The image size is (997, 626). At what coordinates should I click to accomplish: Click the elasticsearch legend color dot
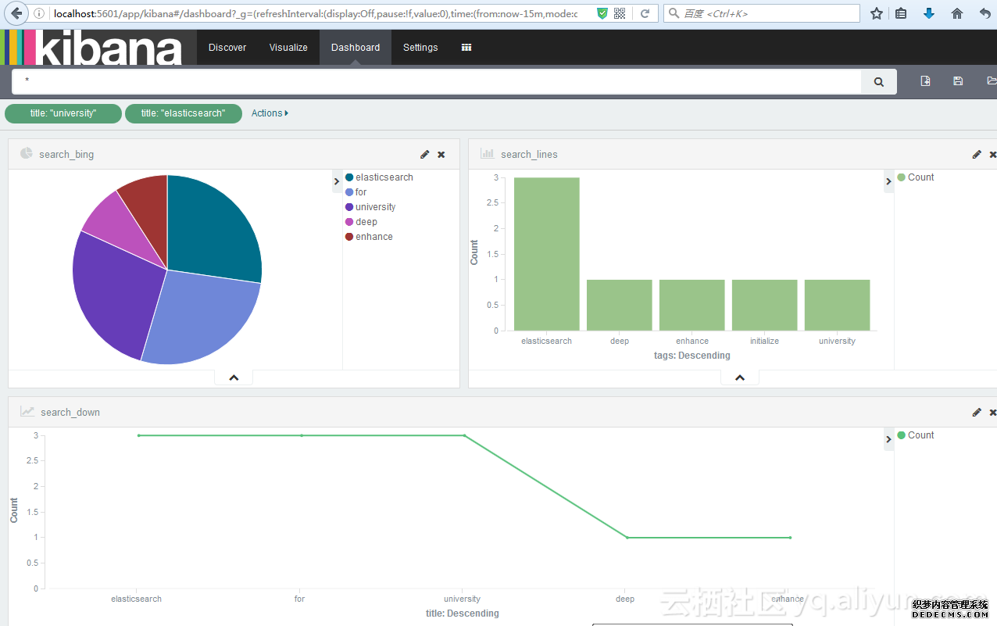pos(349,177)
